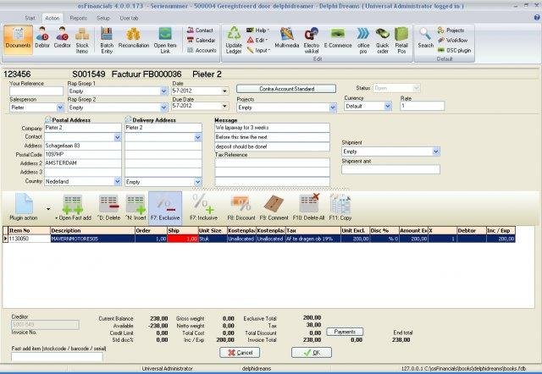Open the Reconciliation icon
Viewport: 542px width, 374px height.
pos(134,37)
